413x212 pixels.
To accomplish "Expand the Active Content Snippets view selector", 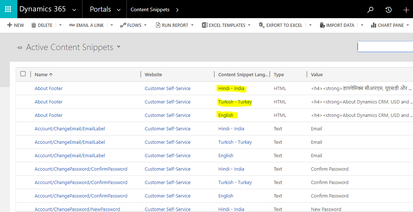I will tap(118, 47).
